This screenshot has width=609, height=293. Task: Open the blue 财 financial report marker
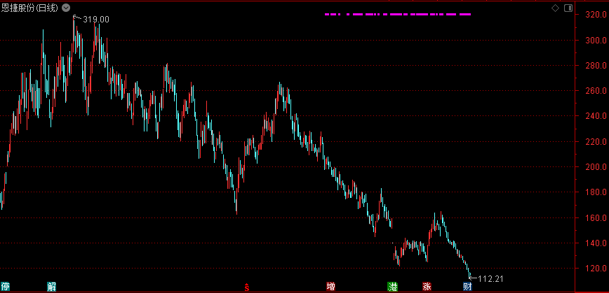467,287
